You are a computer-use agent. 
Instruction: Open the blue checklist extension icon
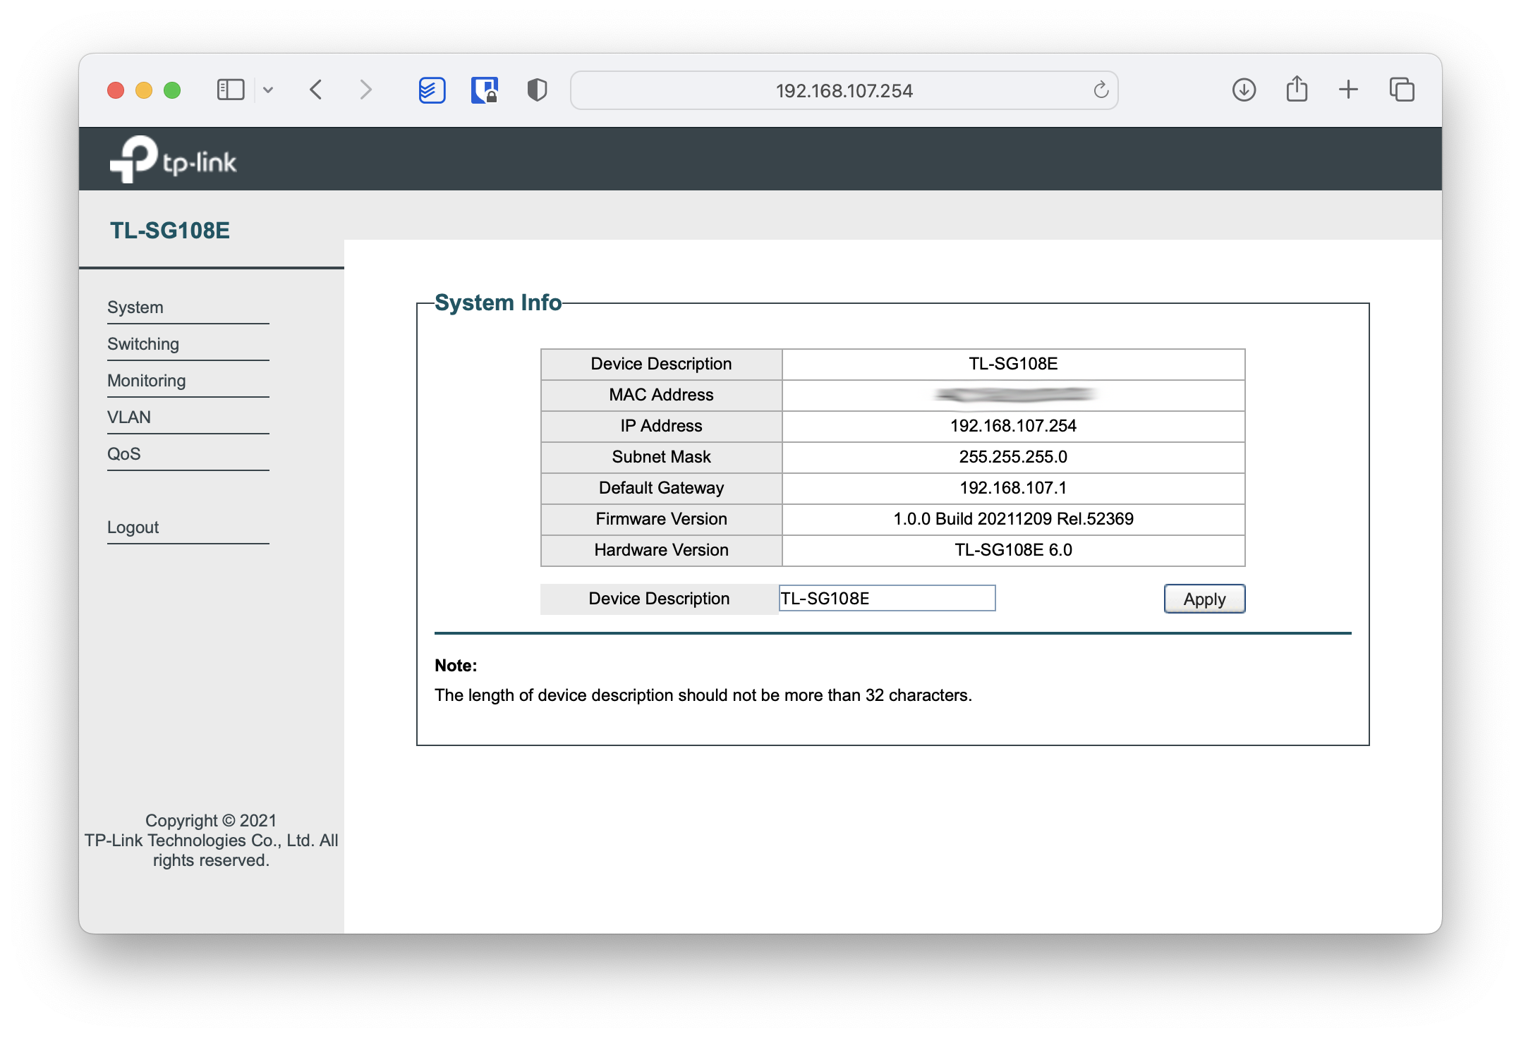point(432,90)
